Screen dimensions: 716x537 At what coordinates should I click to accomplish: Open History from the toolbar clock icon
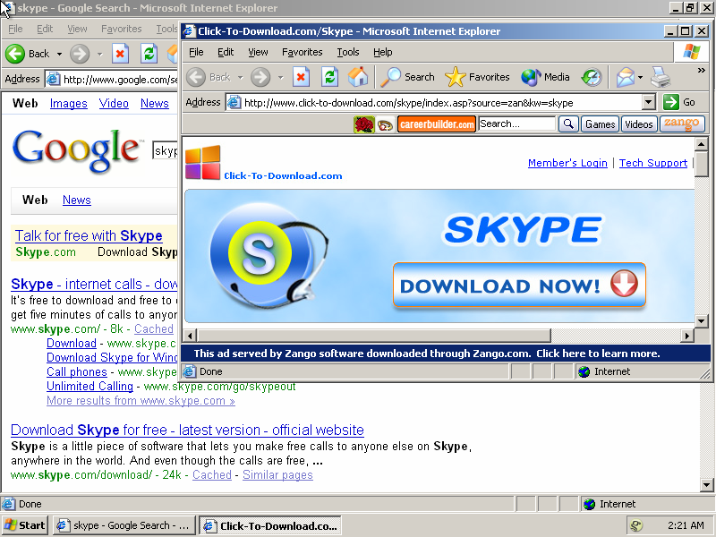[592, 77]
